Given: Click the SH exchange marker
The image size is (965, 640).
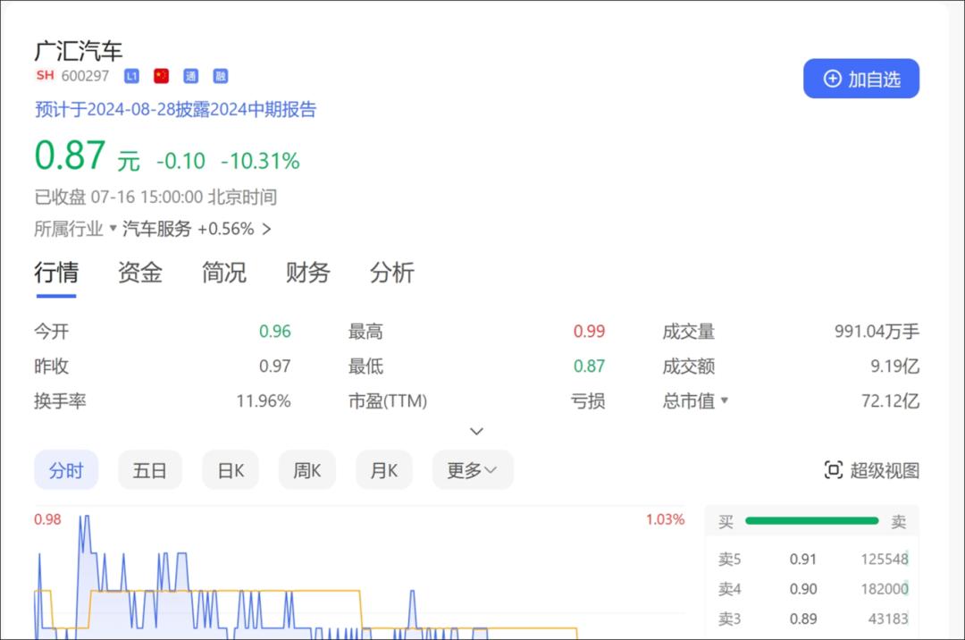Looking at the screenshot, I should click(45, 75).
